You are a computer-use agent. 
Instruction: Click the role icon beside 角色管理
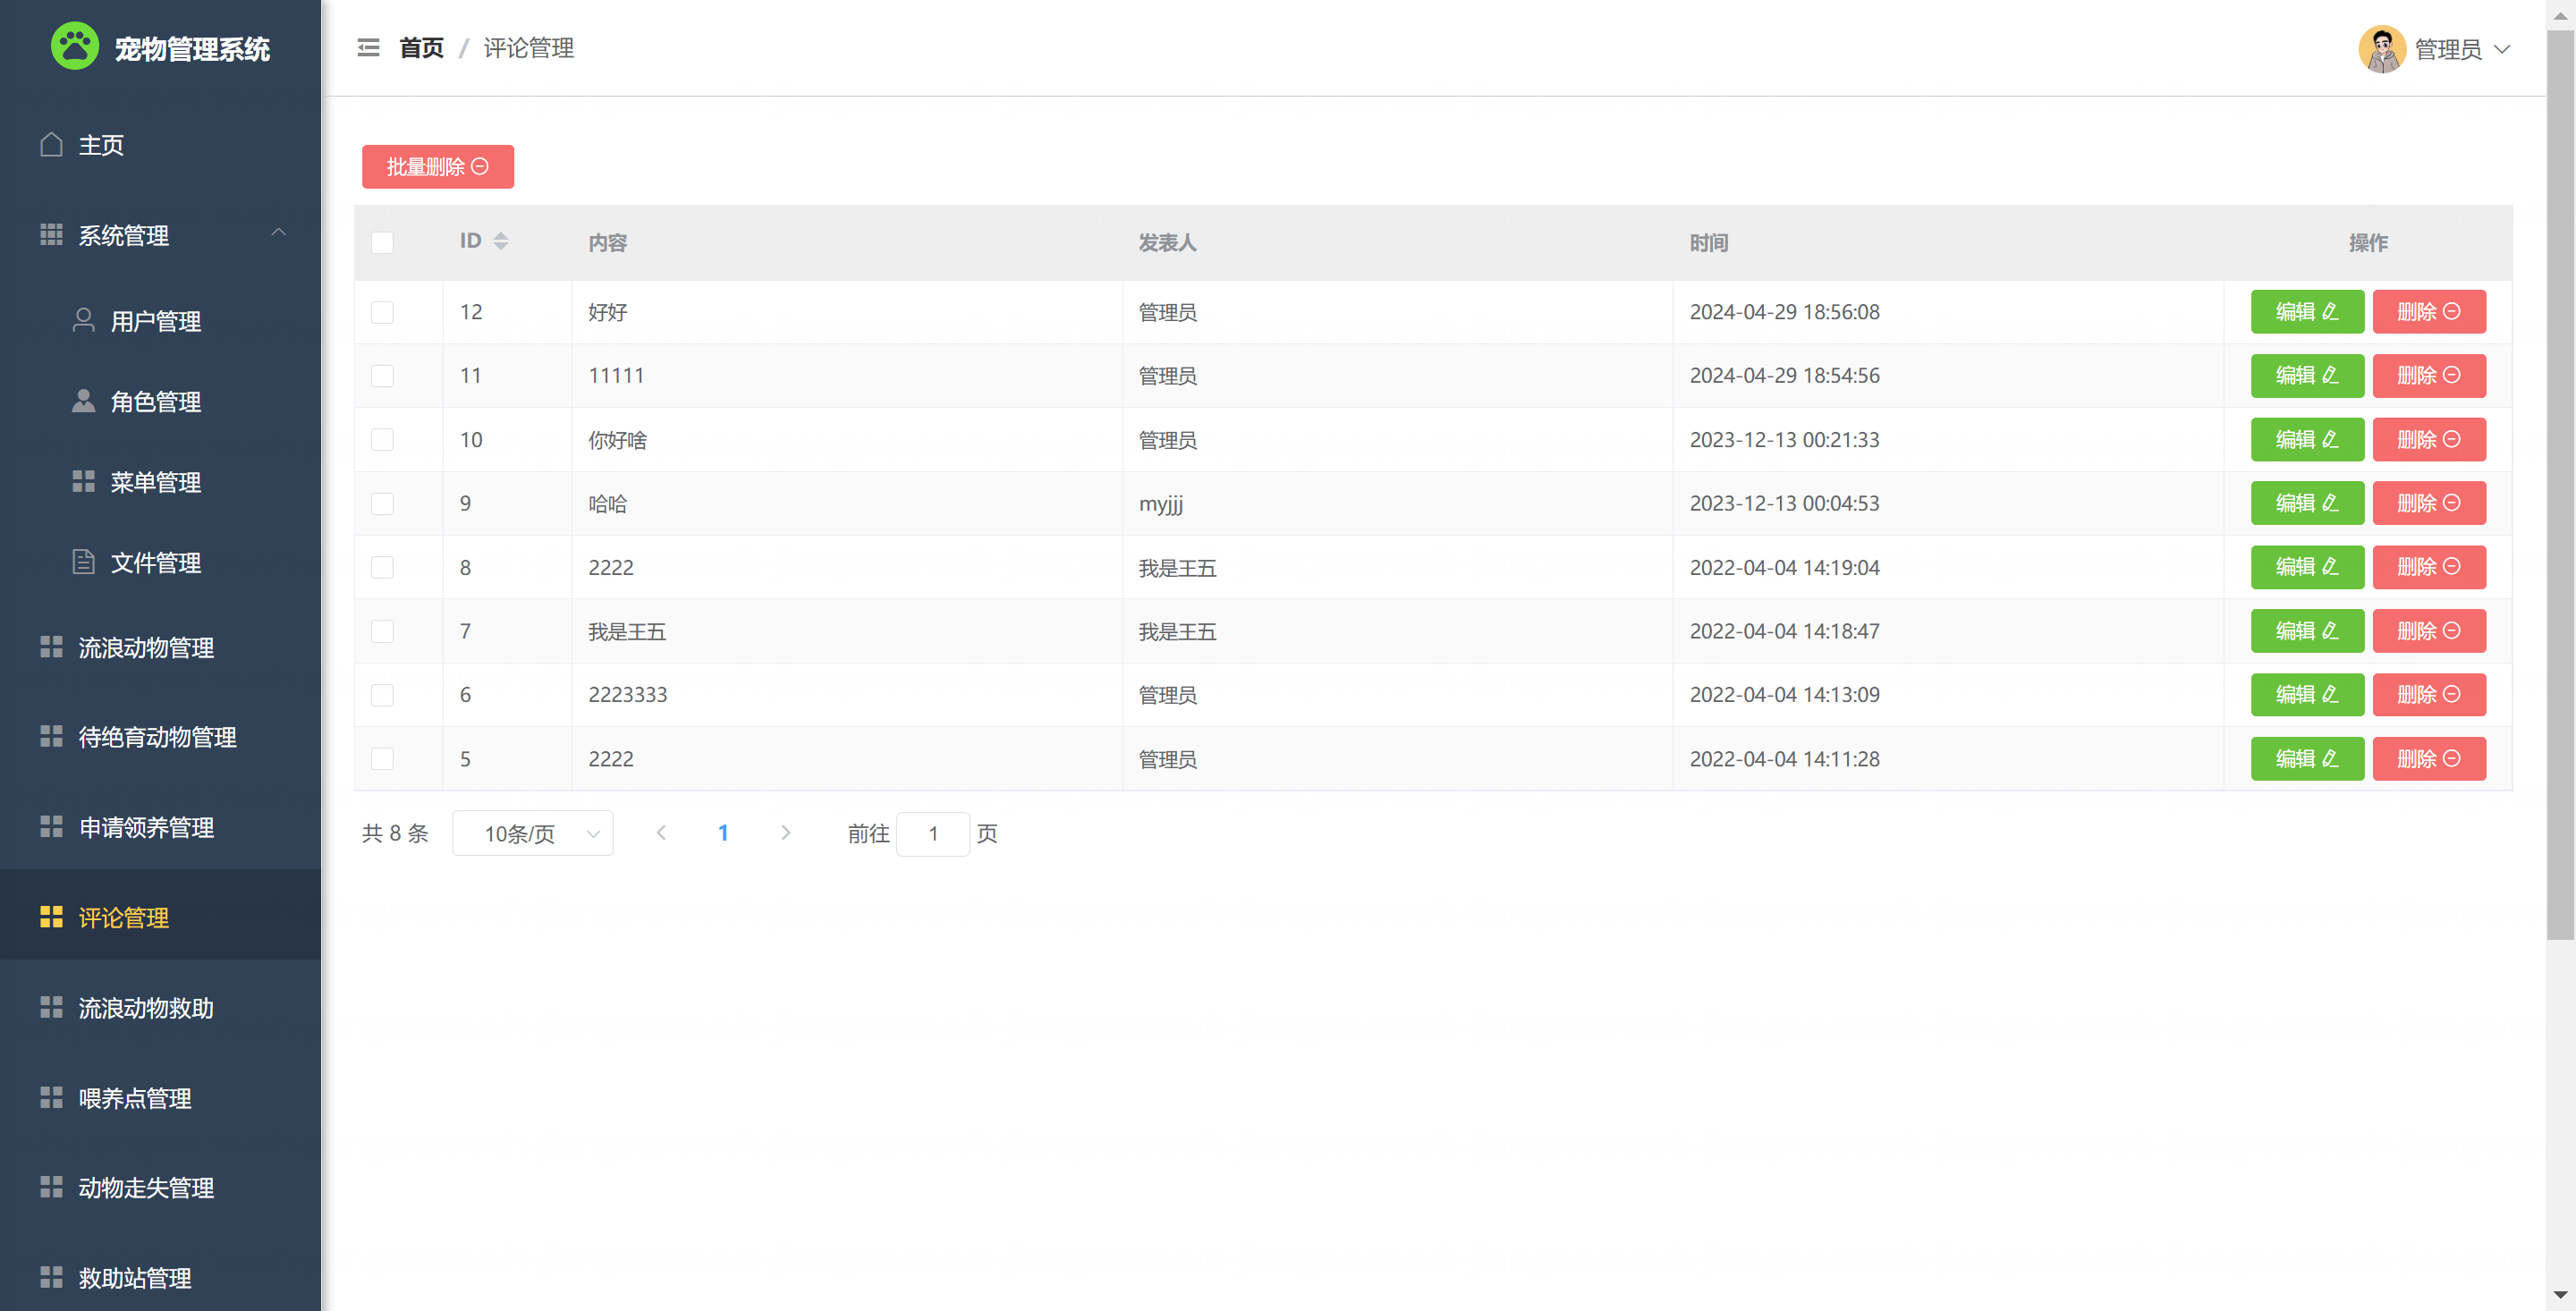[83, 401]
